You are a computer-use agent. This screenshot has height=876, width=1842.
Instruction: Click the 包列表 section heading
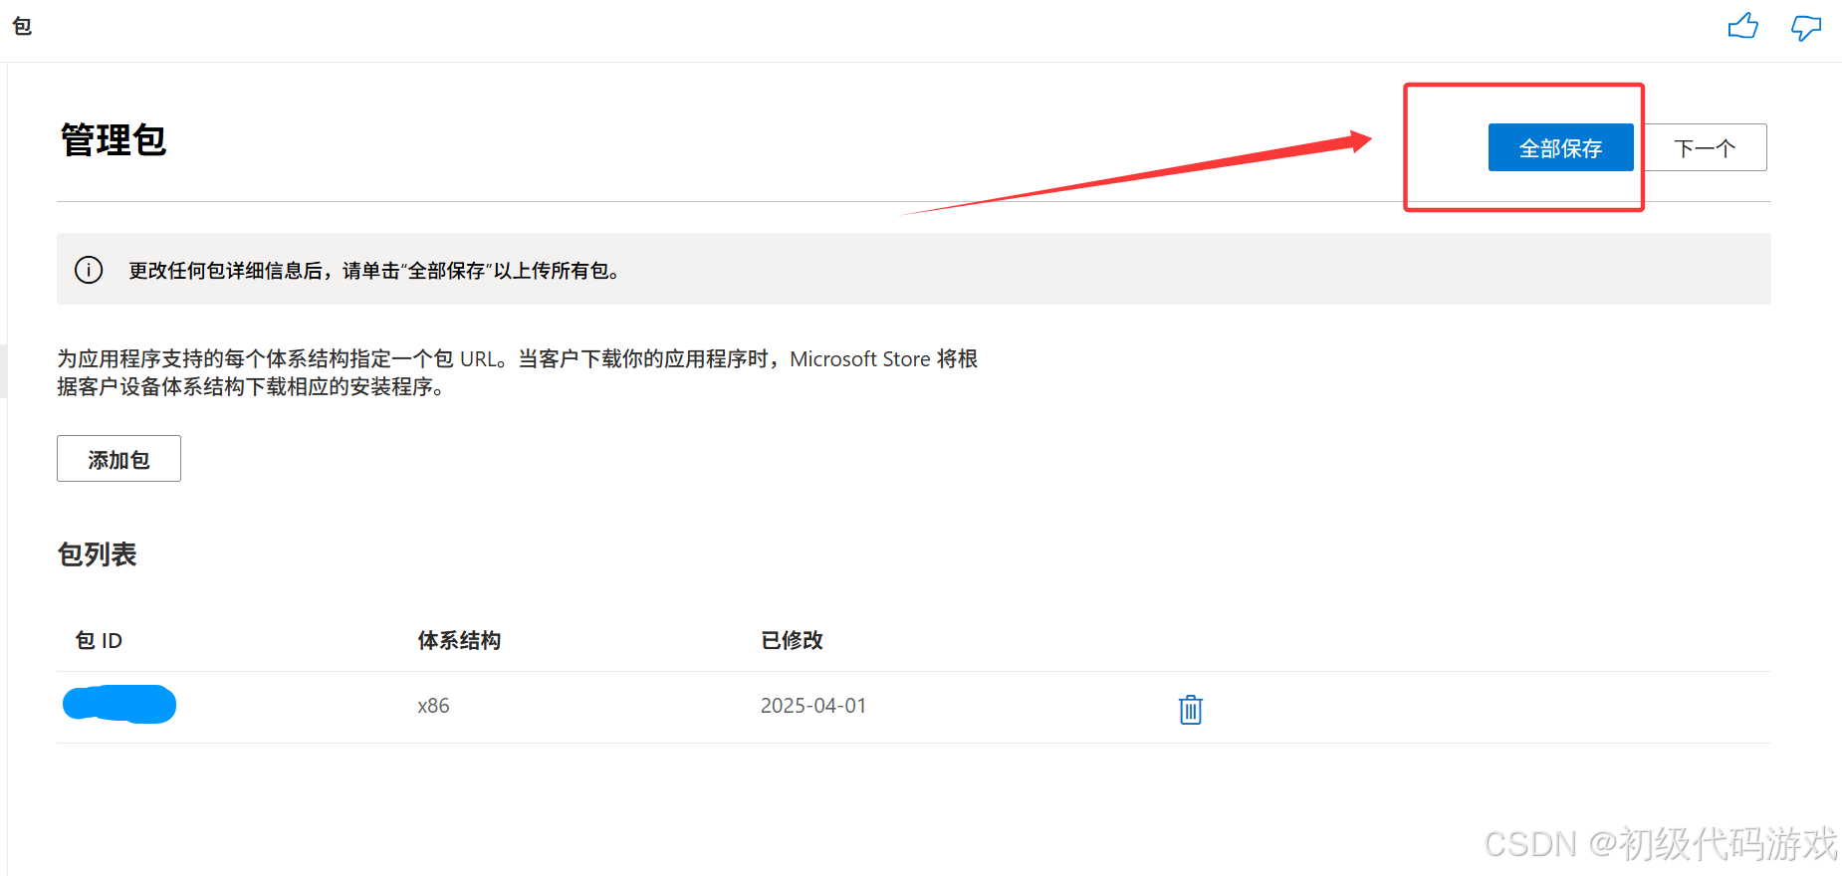[97, 554]
